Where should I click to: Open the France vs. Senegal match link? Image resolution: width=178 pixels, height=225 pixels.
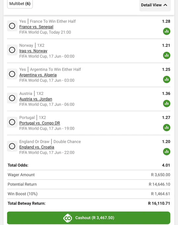point(36,27)
